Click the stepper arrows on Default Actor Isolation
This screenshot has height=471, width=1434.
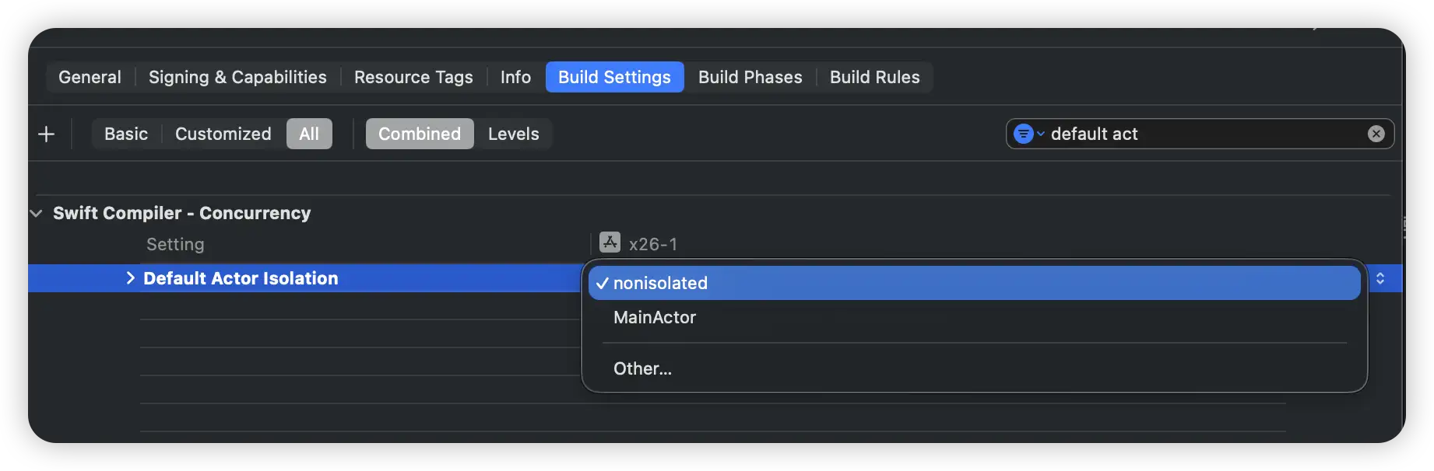1380,278
